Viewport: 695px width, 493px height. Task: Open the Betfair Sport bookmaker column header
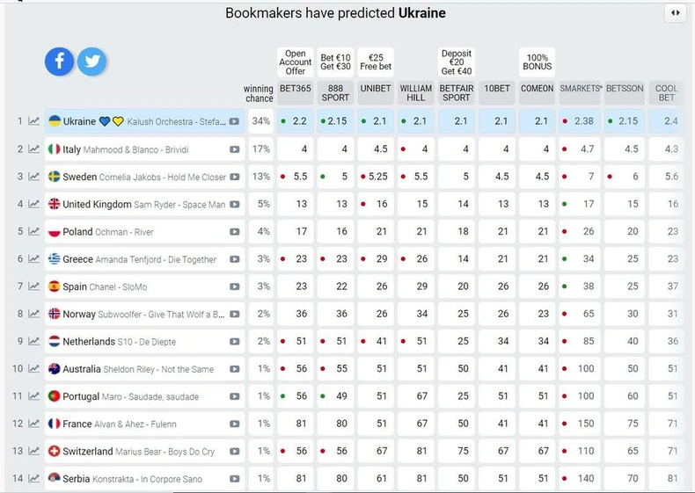(x=456, y=93)
